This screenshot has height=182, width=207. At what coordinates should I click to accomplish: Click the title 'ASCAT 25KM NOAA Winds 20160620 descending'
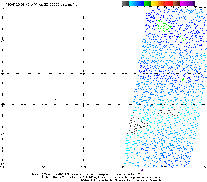(41, 5)
